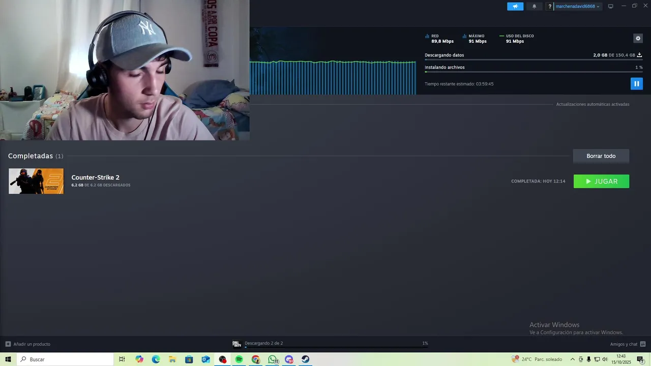This screenshot has width=651, height=366.
Task: Open the volume control tray icon
Action: point(605,359)
